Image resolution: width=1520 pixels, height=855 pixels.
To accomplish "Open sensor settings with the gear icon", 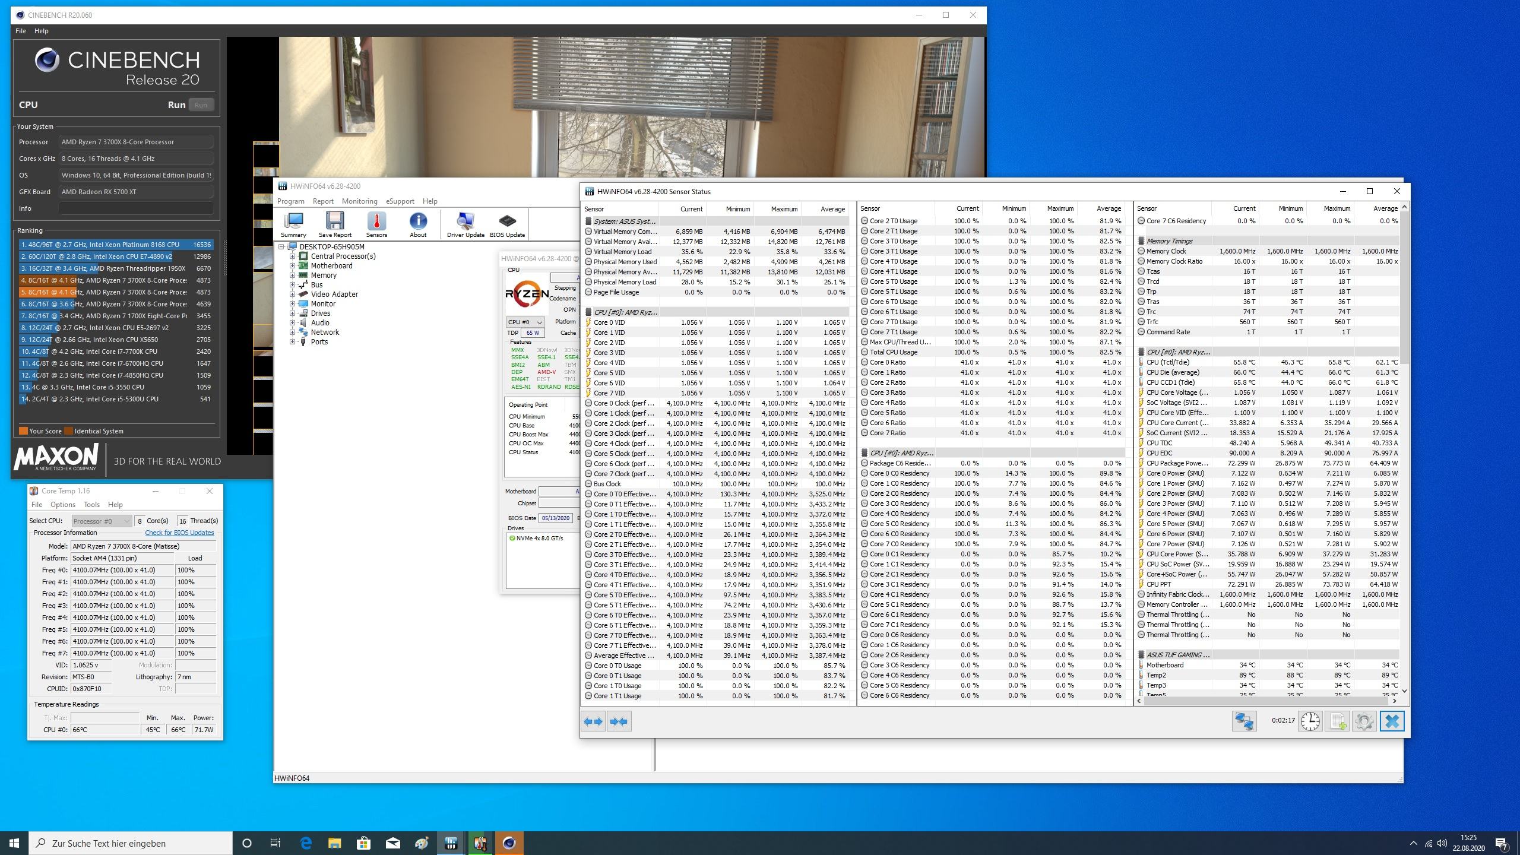I will pyautogui.click(x=1364, y=721).
